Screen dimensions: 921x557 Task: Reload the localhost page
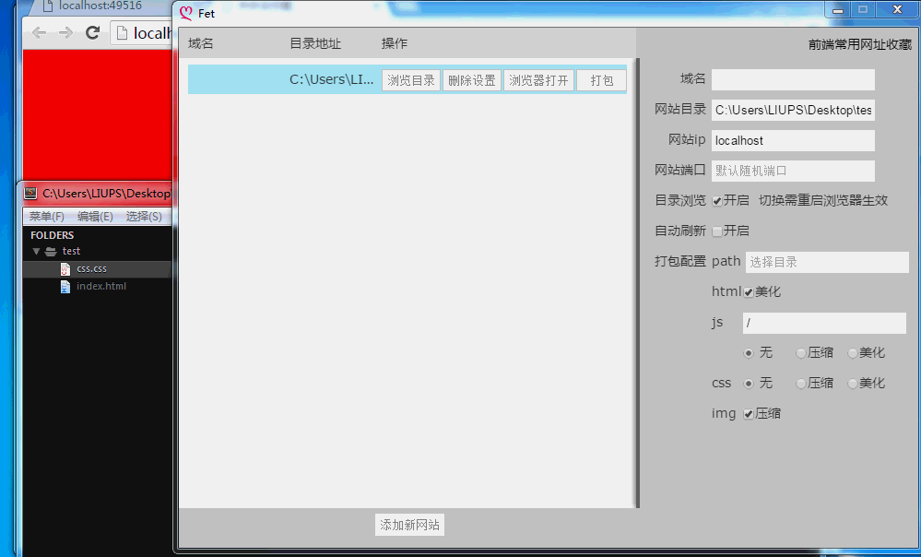point(92,33)
